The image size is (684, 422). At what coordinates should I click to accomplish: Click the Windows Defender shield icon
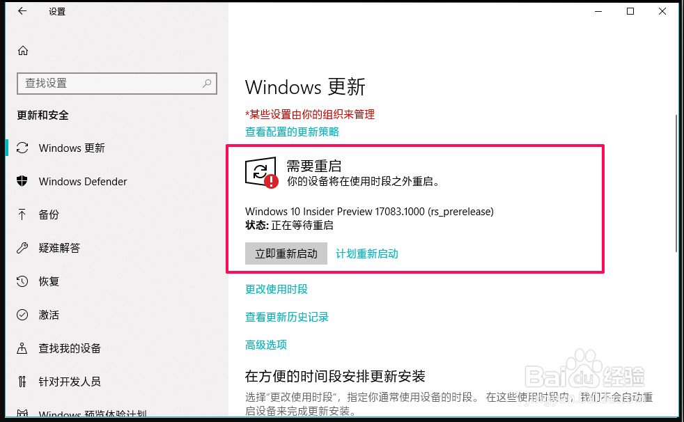click(x=22, y=181)
